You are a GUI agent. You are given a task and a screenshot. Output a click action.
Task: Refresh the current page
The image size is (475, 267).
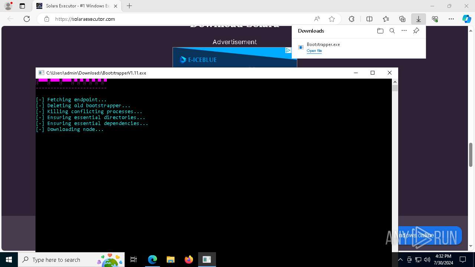[x=27, y=19]
